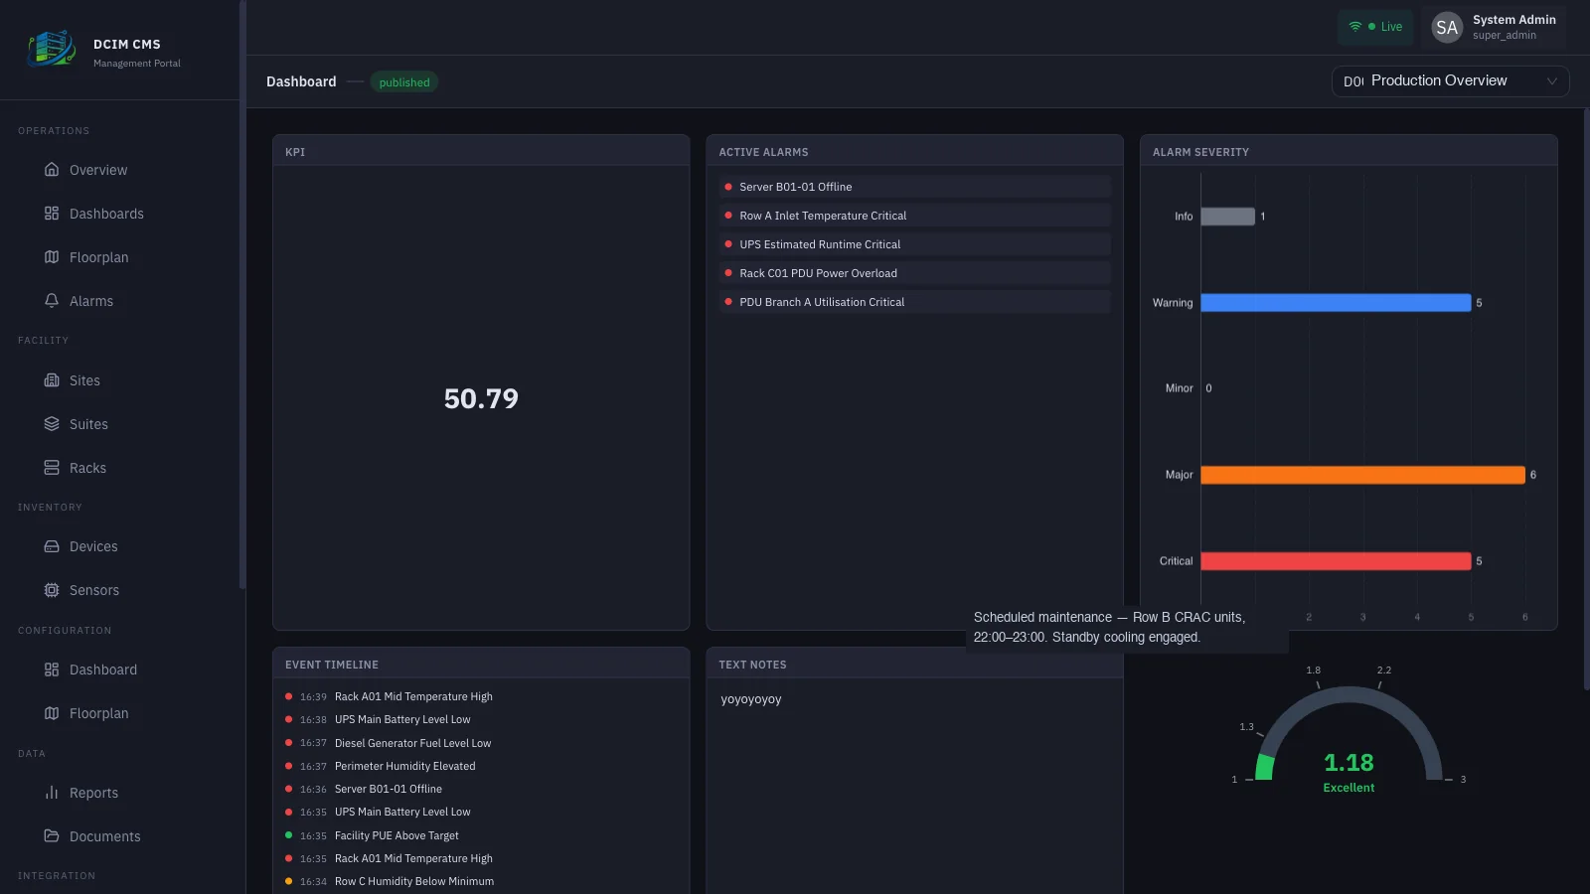Click the 16:38 UPS Main Battery Level Low event
This screenshot has width=1590, height=894.
(481, 719)
